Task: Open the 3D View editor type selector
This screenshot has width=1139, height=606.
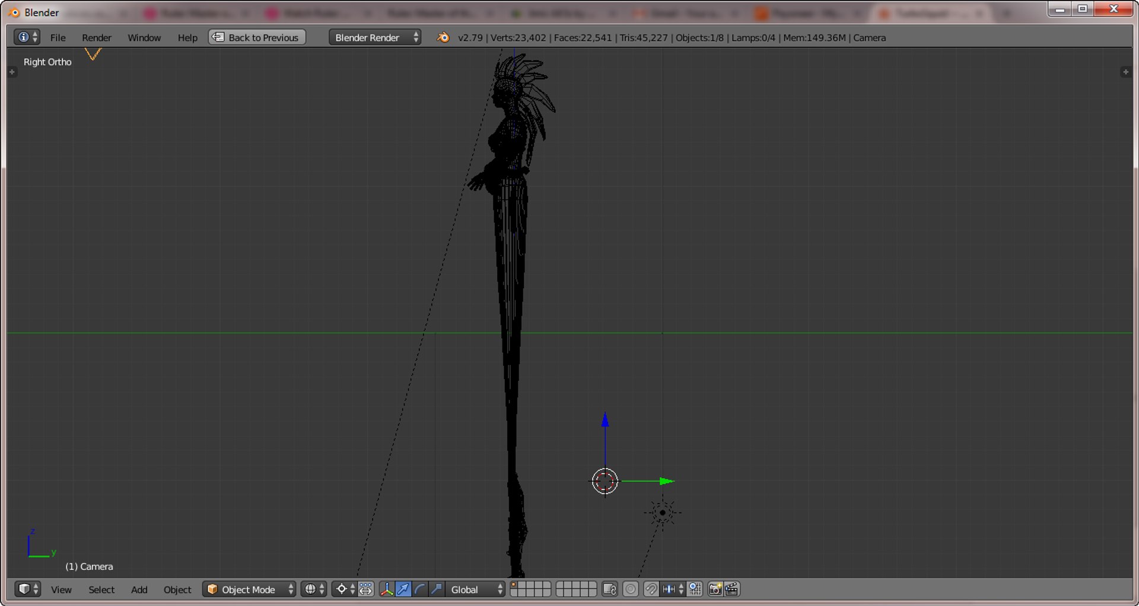Action: (27, 589)
